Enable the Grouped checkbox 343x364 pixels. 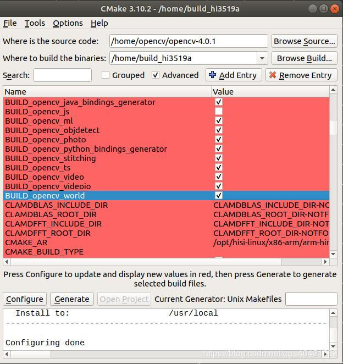pos(106,75)
